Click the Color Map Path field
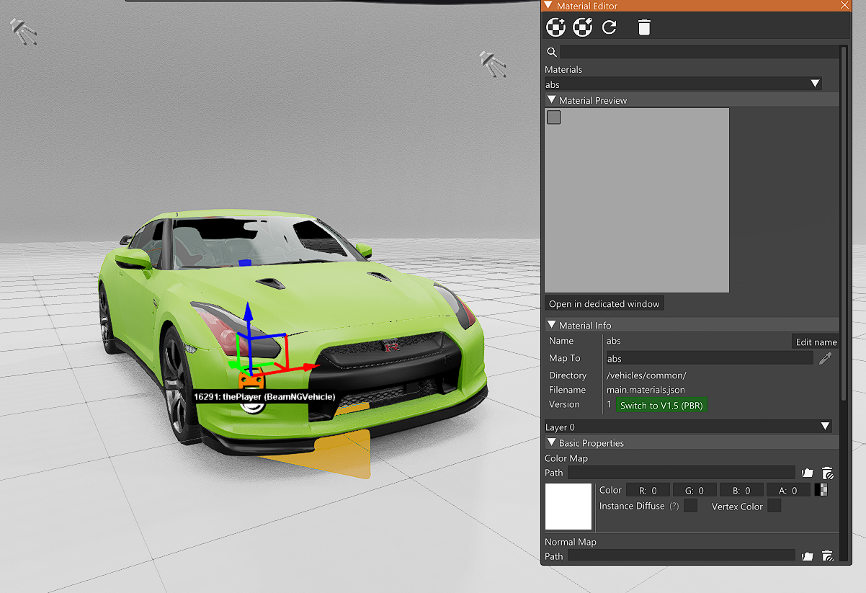The width and height of the screenshot is (866, 593). tap(682, 473)
